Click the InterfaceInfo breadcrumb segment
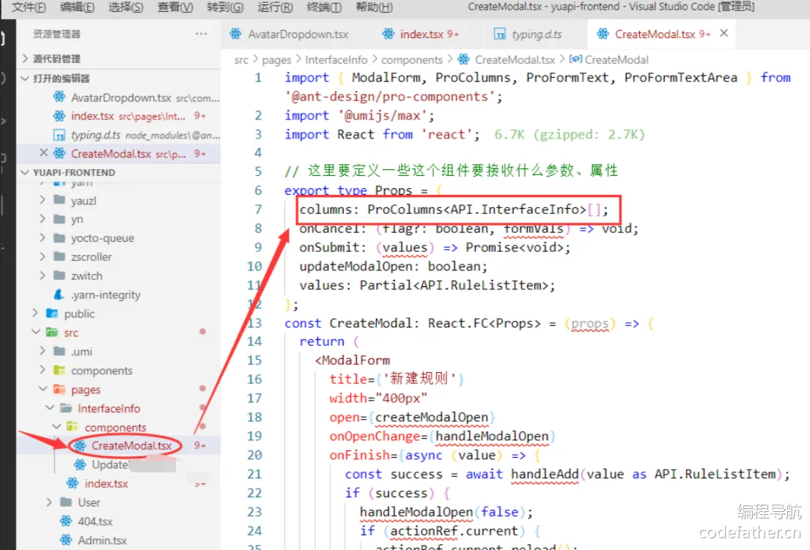The width and height of the screenshot is (810, 550). pos(336,60)
